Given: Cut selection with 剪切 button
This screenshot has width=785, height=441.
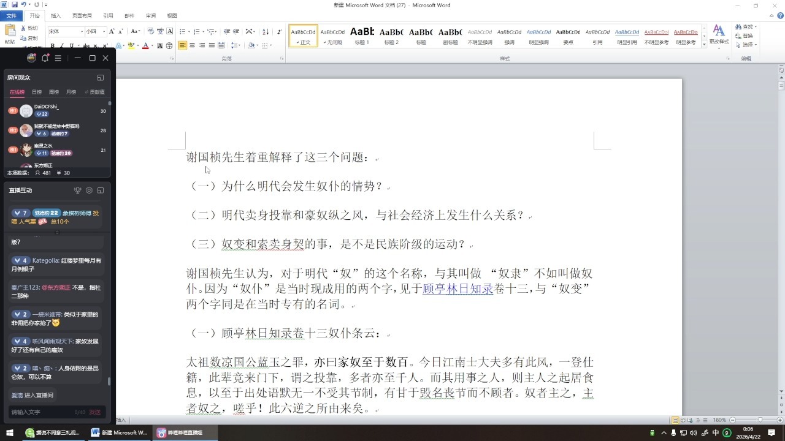Looking at the screenshot, I should tap(29, 28).
